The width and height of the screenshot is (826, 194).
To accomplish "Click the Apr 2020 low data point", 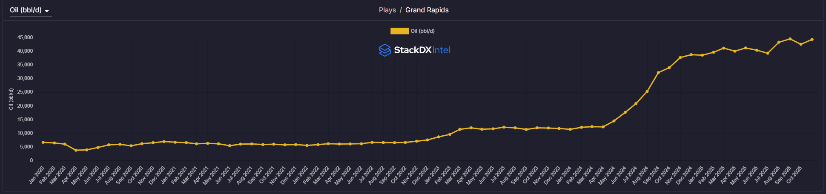I will pyautogui.click(x=76, y=150).
